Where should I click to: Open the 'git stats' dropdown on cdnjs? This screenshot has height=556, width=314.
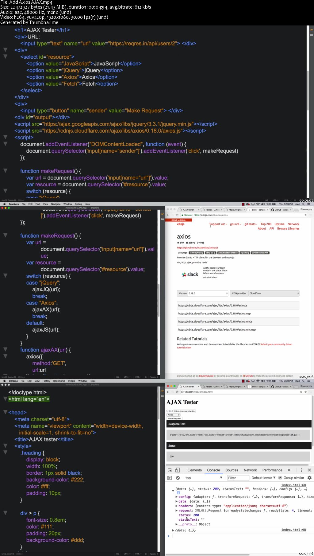point(251,224)
